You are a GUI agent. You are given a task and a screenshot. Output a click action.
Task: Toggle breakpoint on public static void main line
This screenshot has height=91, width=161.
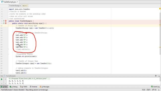tap(6, 23)
